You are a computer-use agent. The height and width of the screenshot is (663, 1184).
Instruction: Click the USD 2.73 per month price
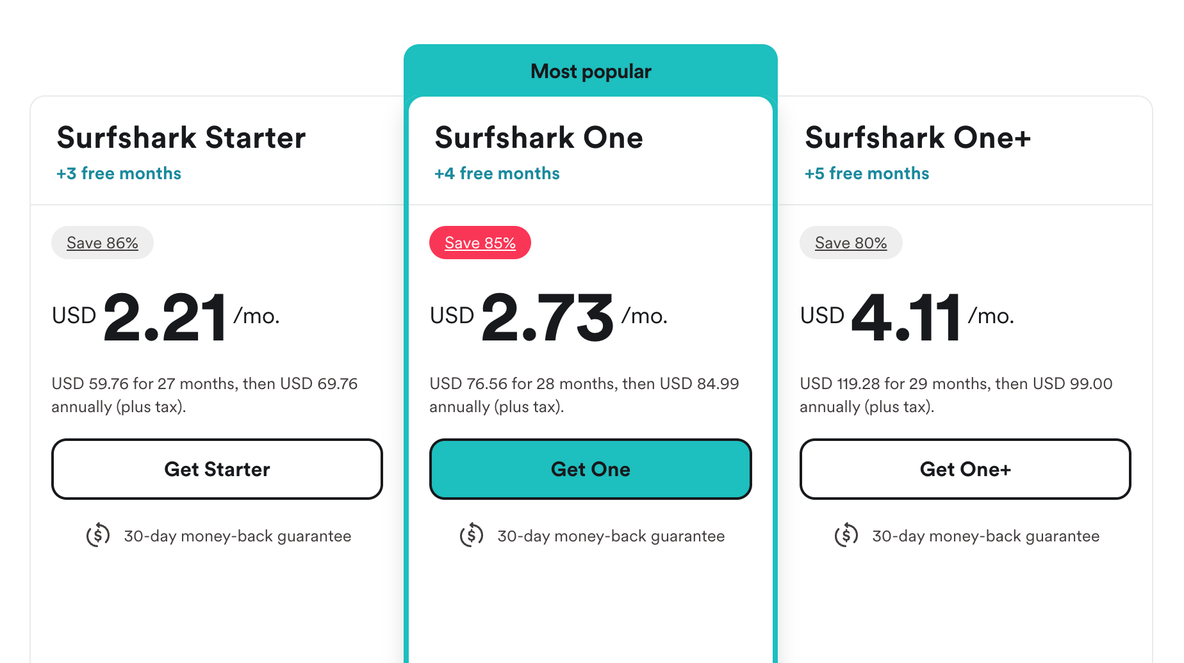tap(549, 317)
